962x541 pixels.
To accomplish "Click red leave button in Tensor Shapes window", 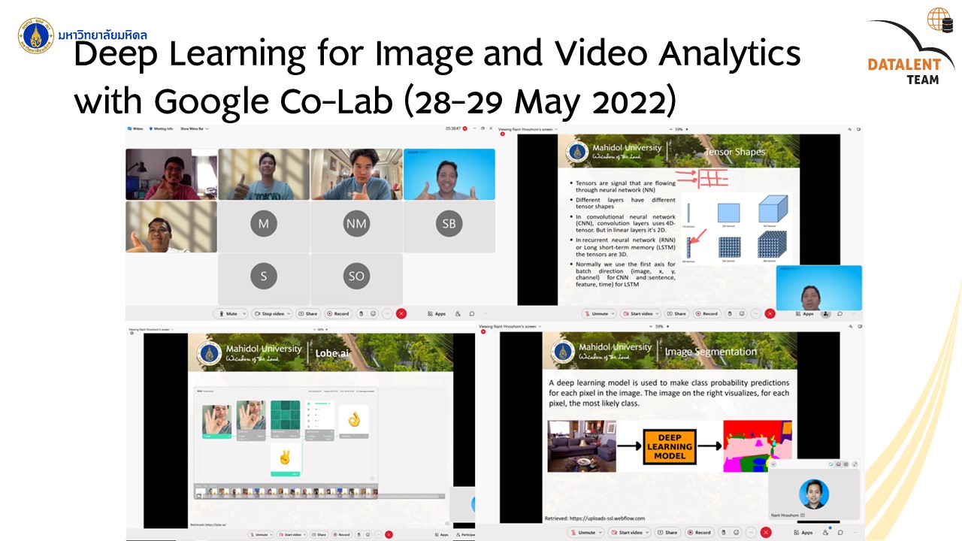I will [770, 313].
